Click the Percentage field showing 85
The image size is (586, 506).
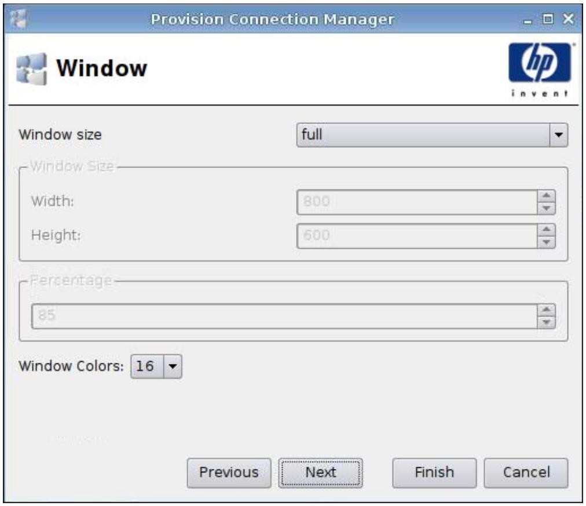point(284,316)
